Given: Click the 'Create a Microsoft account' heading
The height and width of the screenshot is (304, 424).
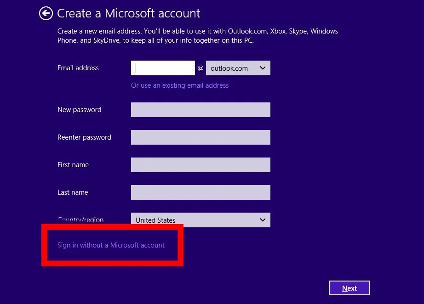Looking at the screenshot, I should click(129, 13).
